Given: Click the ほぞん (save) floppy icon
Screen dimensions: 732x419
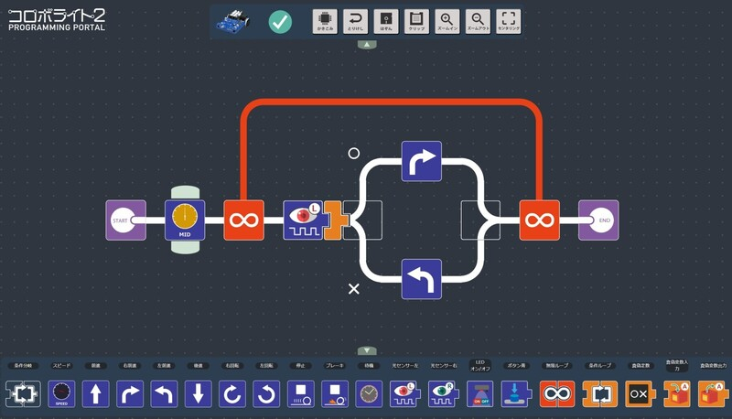Looking at the screenshot, I should point(386,21).
